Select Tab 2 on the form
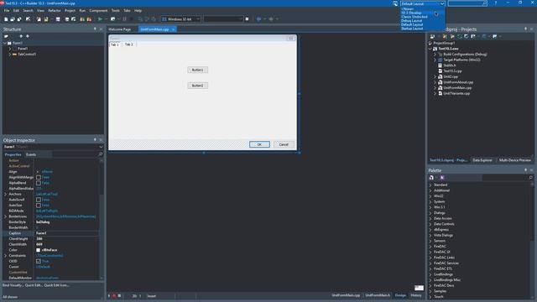This screenshot has width=537, height=302. click(128, 44)
